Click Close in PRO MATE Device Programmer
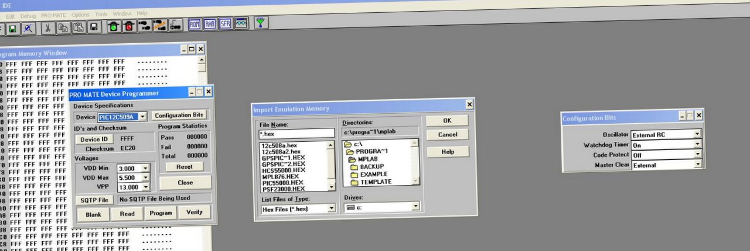The width and height of the screenshot is (750, 251). point(185,182)
